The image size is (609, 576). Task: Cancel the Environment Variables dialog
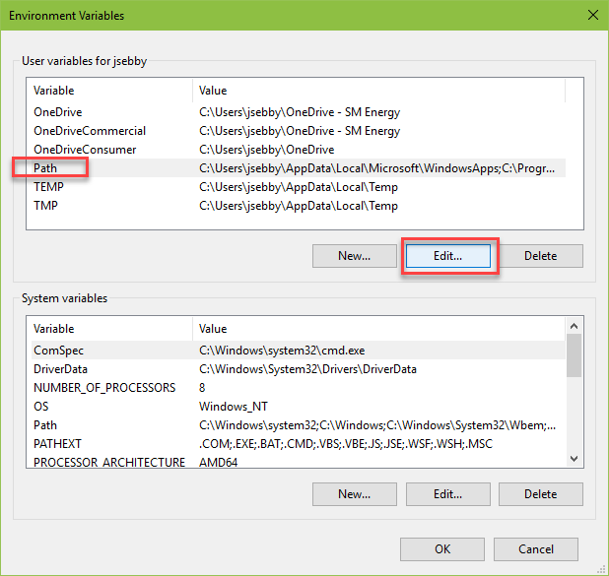point(536,549)
